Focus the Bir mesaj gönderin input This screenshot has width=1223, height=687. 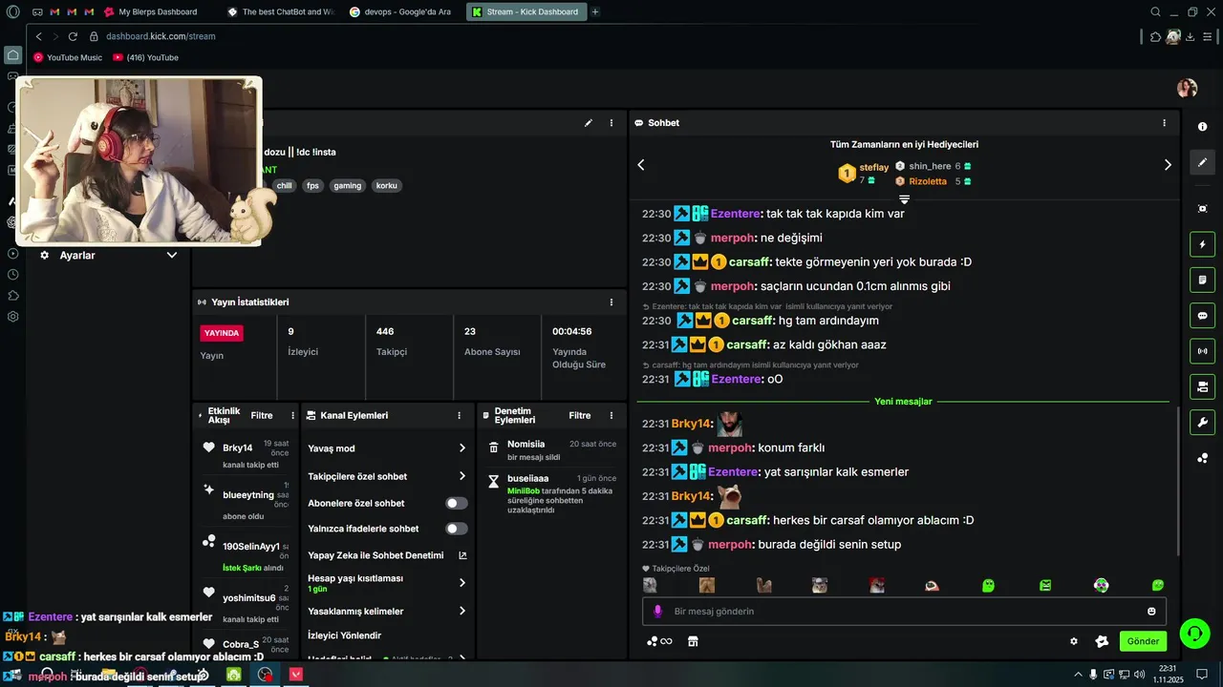(904, 612)
